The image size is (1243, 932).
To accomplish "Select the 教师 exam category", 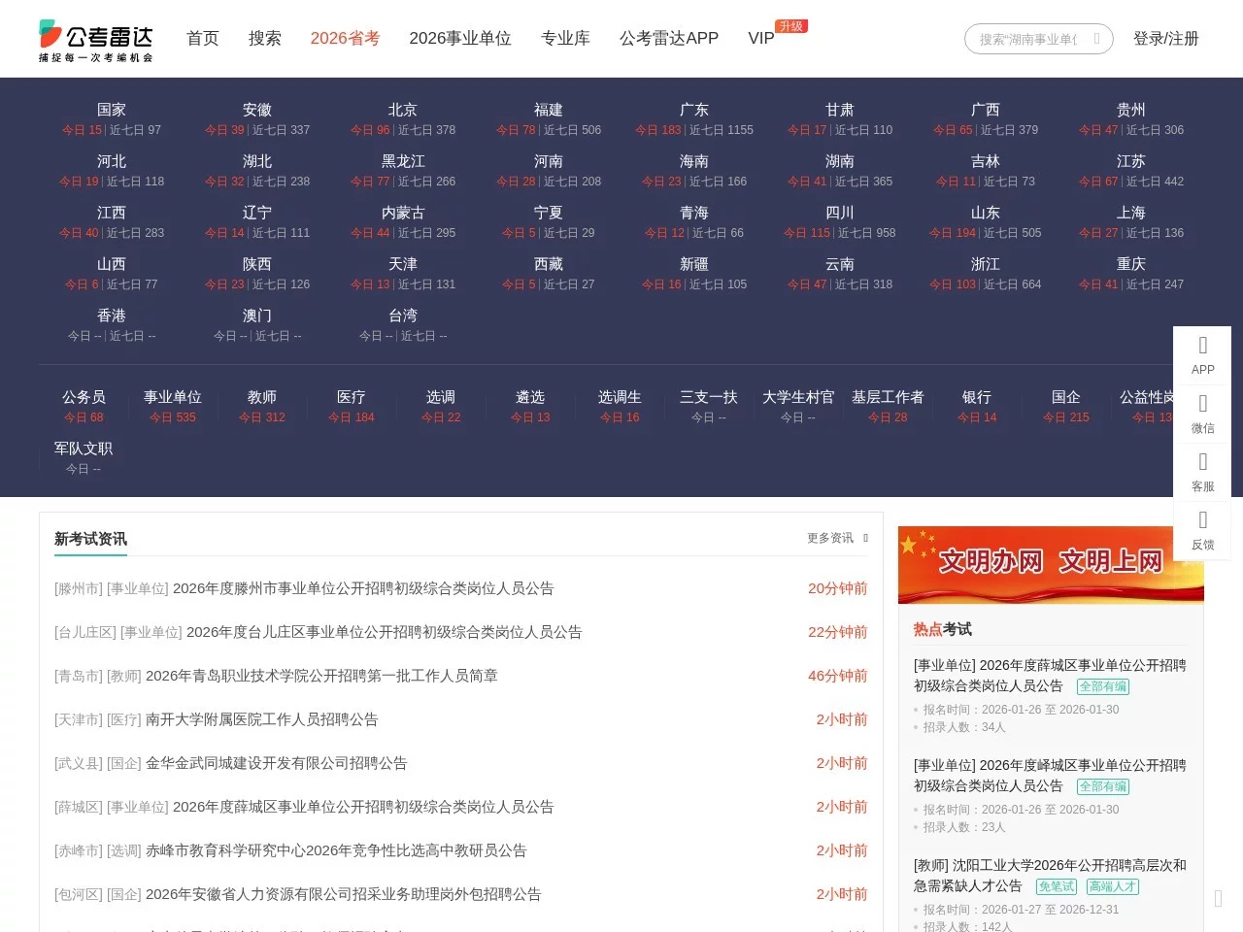I will (x=262, y=398).
